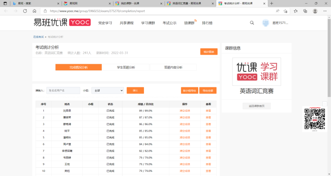
Task: Click the browser back arrow
Action: point(6,11)
